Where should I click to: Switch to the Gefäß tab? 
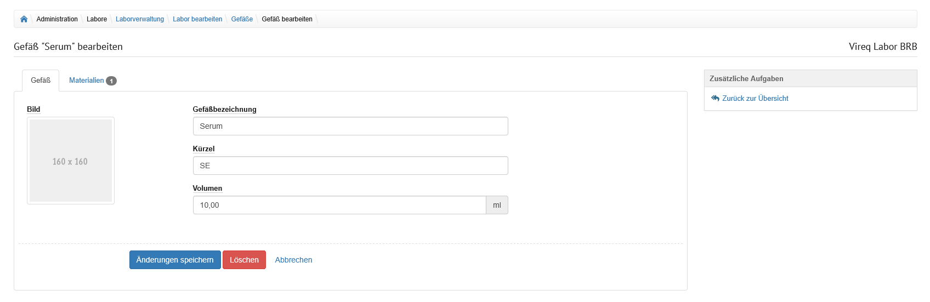click(41, 81)
